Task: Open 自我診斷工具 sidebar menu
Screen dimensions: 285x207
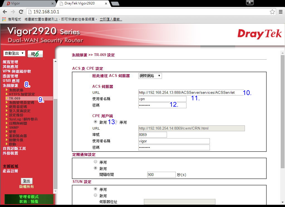Action: click(14, 149)
